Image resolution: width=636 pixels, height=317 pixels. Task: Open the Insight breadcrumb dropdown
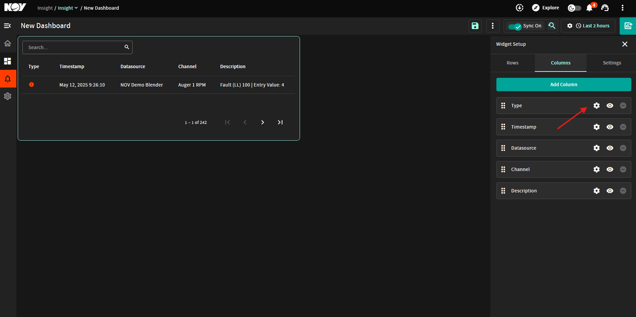pos(68,8)
